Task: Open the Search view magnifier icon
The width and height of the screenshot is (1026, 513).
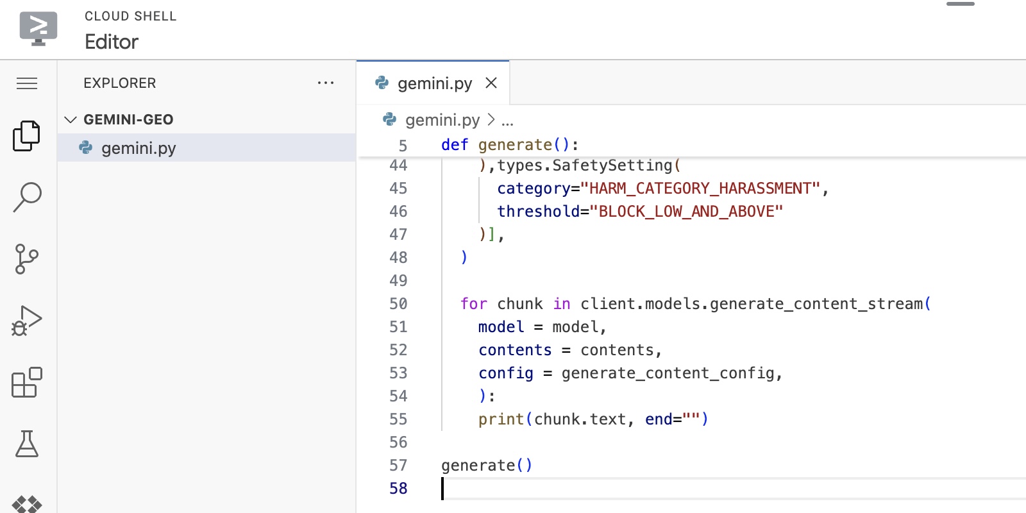Action: pos(27,198)
